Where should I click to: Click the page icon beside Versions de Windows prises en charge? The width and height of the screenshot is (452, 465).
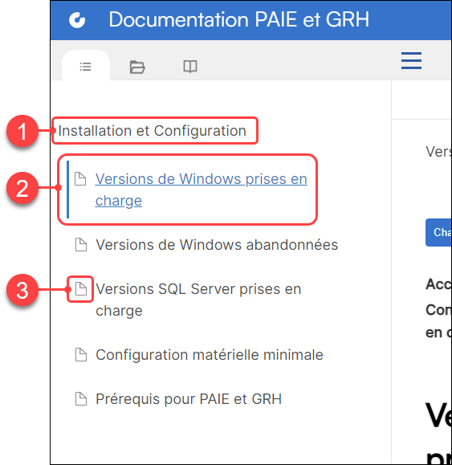click(80, 179)
